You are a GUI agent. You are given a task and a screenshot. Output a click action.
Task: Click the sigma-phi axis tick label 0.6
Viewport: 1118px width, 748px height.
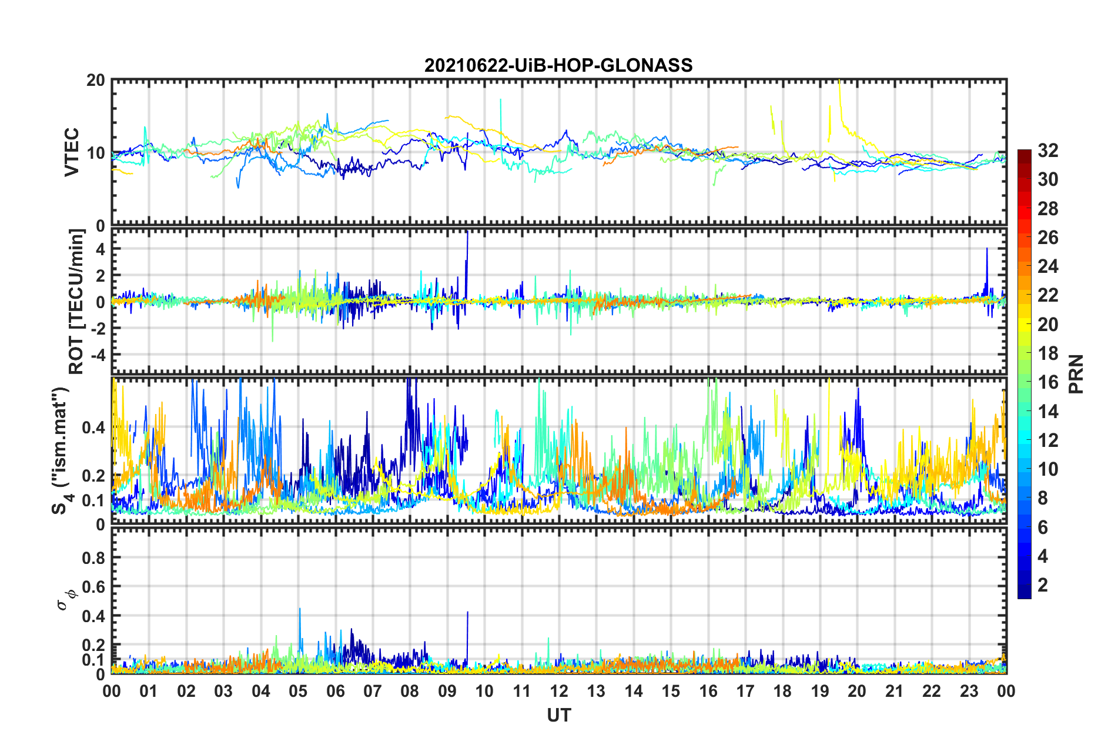coord(93,587)
